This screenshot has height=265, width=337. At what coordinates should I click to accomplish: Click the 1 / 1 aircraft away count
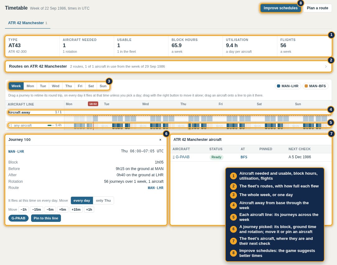(58, 112)
